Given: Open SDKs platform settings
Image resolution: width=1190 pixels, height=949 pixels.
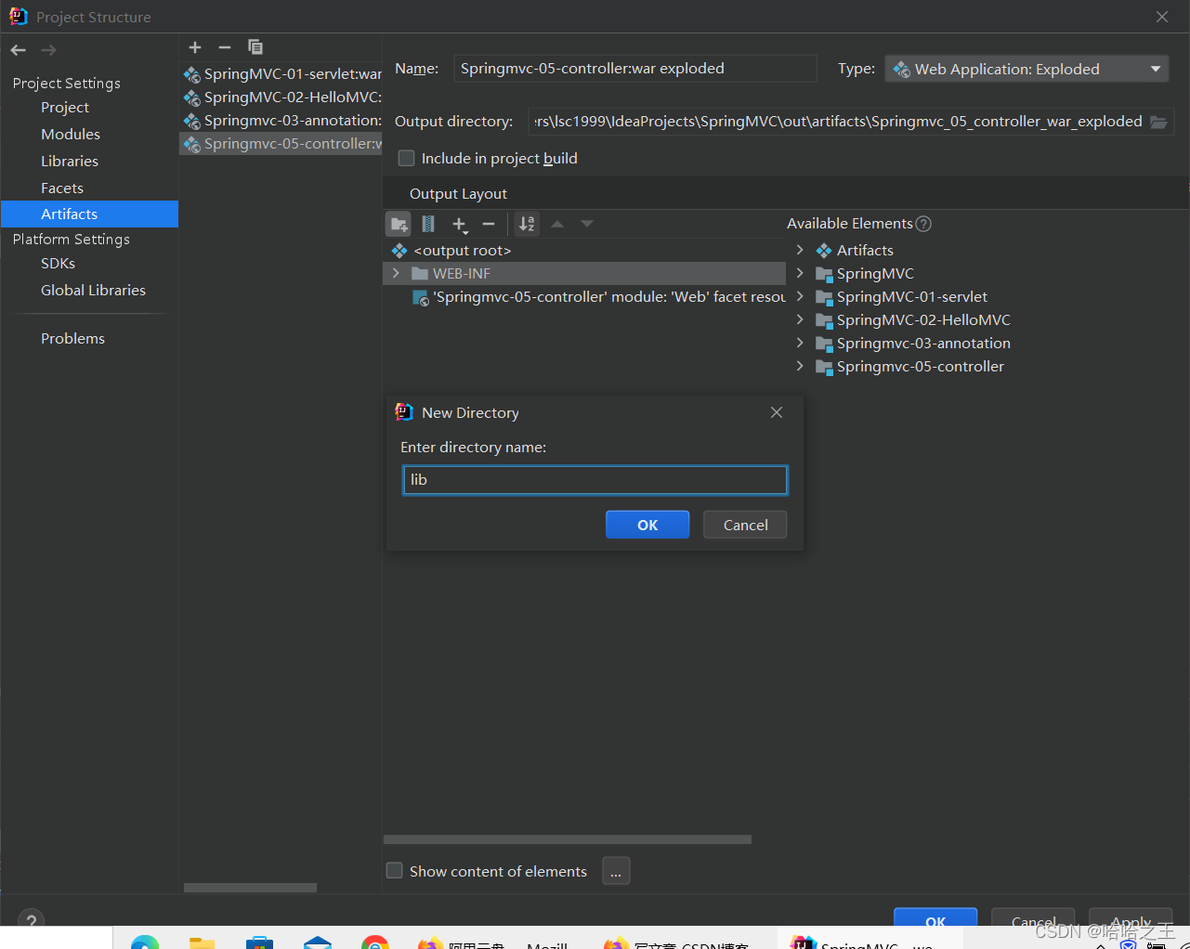Looking at the screenshot, I should point(58,264).
